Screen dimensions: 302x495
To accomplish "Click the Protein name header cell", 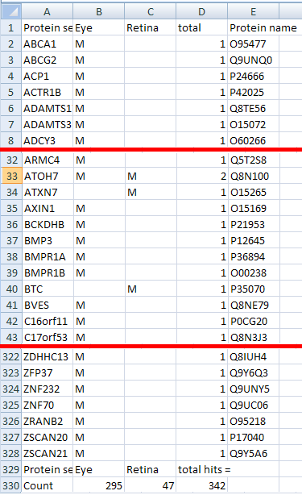I will pyautogui.click(x=263, y=27).
